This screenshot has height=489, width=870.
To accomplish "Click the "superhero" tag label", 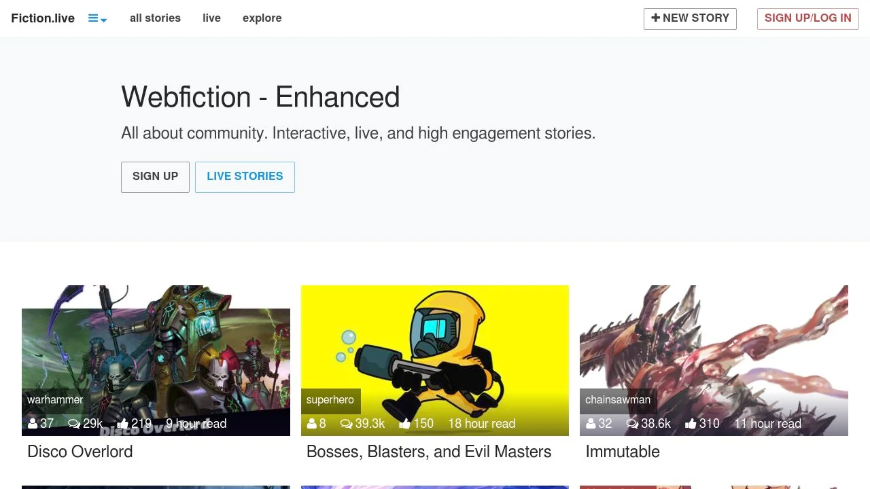I will point(330,399).
